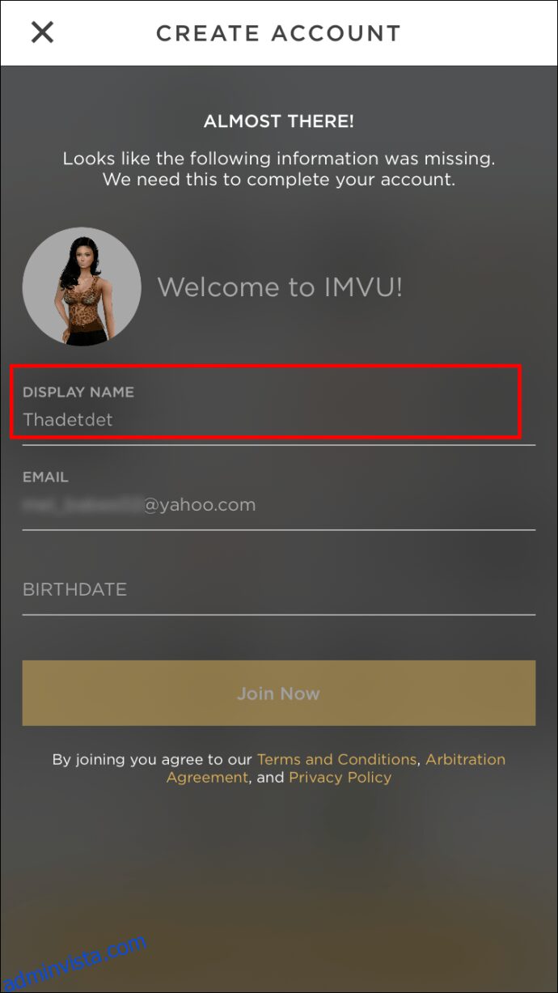View the Privacy Policy link

[x=340, y=777]
